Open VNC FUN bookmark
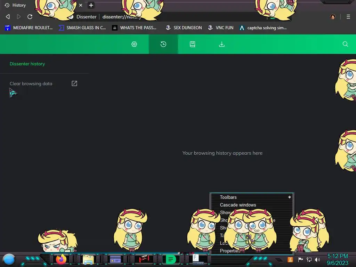 [220, 28]
